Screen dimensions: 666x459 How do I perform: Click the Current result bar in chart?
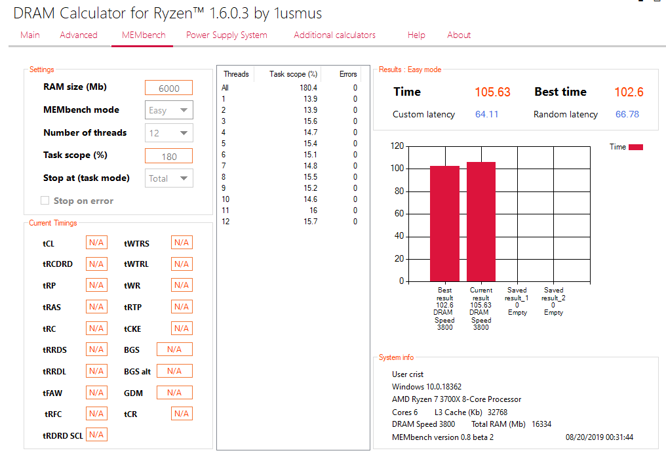point(481,222)
